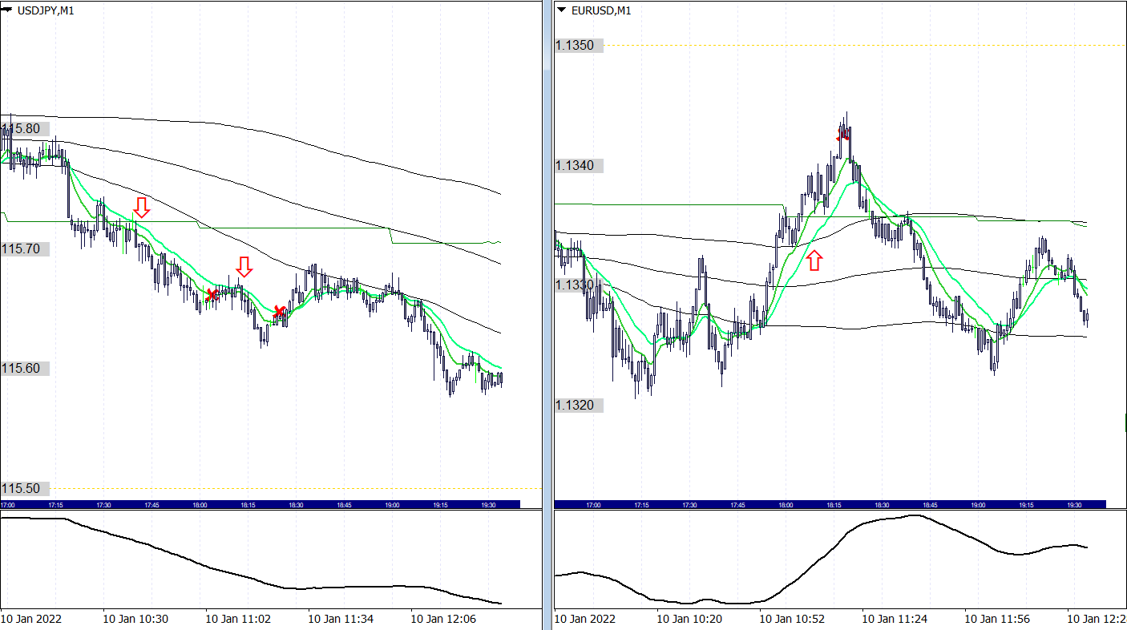Select the second red X marker on USDJPY

[279, 311]
